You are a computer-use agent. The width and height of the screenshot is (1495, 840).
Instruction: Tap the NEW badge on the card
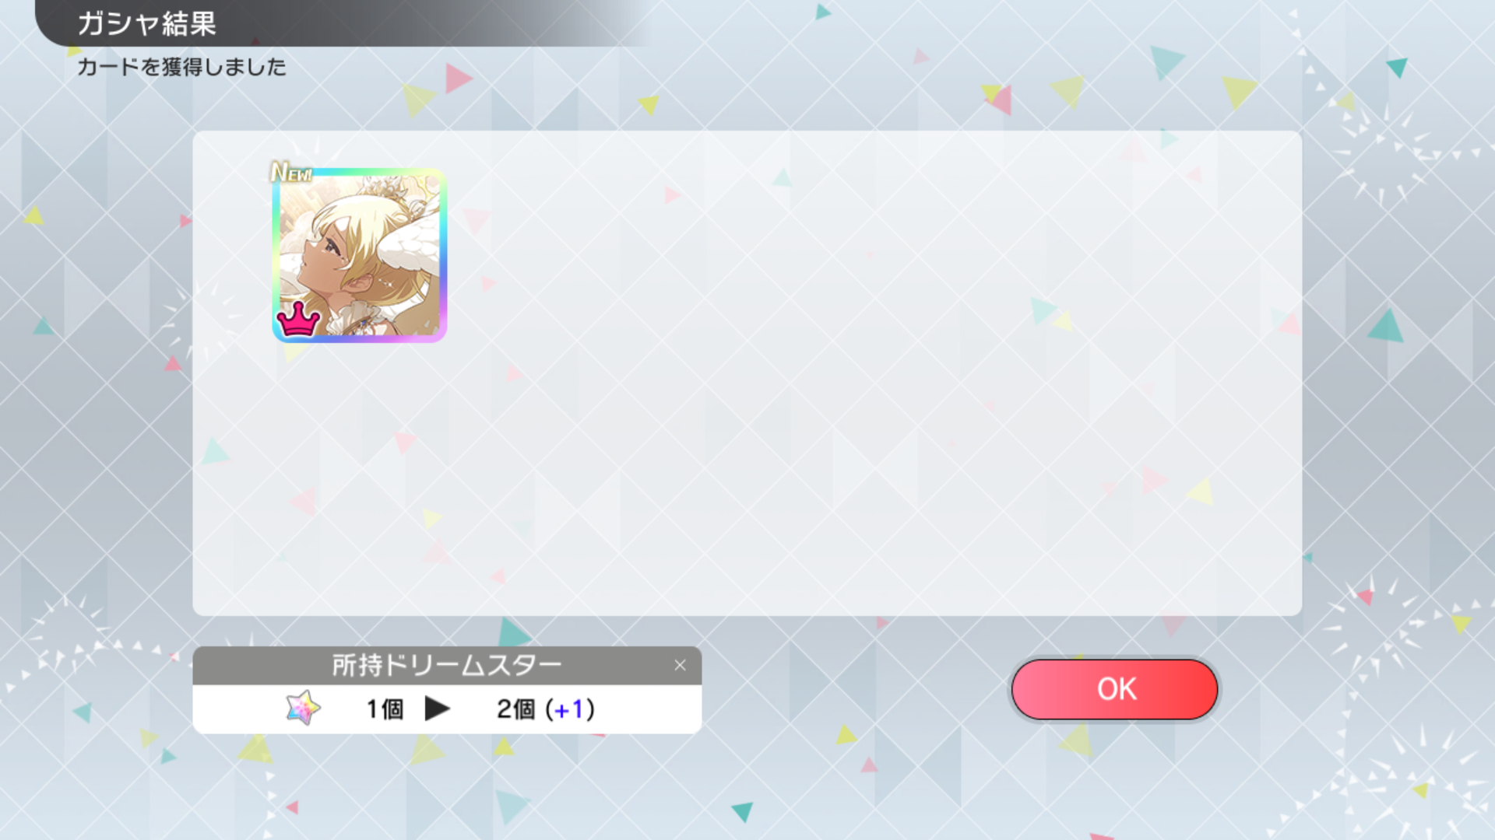[x=291, y=172]
